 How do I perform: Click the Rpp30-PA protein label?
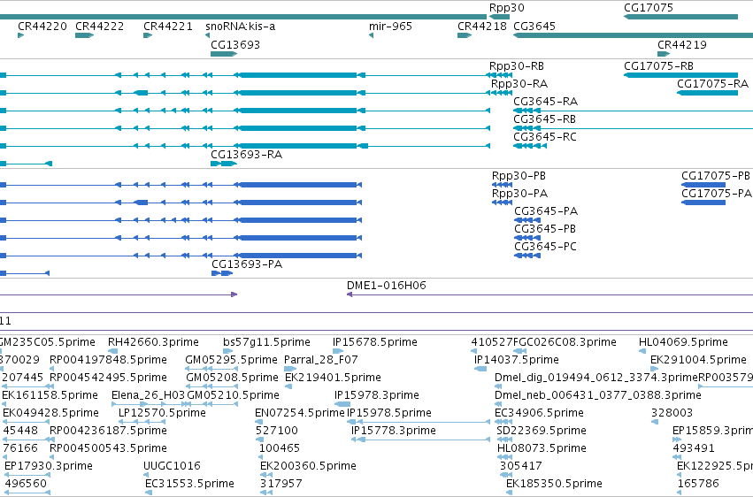pos(519,194)
